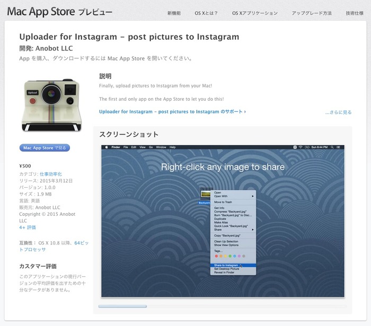This screenshot has width=371, height=326.
Task: Open the Notification Center list icon in the screenshot
Action: click(x=338, y=147)
